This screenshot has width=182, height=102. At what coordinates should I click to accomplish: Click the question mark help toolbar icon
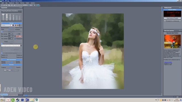[36, 5]
